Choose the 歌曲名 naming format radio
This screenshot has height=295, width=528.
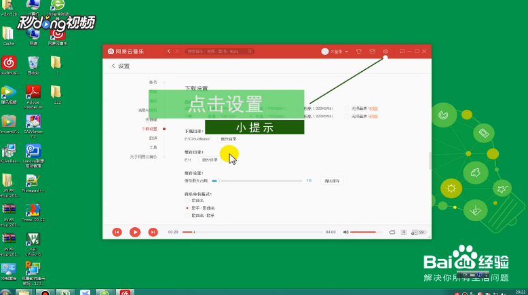click(187, 201)
